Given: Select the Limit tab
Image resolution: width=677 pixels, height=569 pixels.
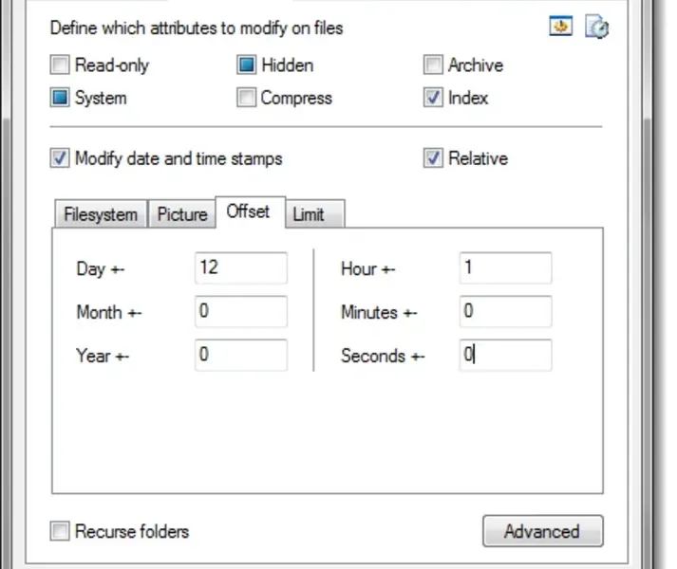Looking at the screenshot, I should pyautogui.click(x=309, y=214).
